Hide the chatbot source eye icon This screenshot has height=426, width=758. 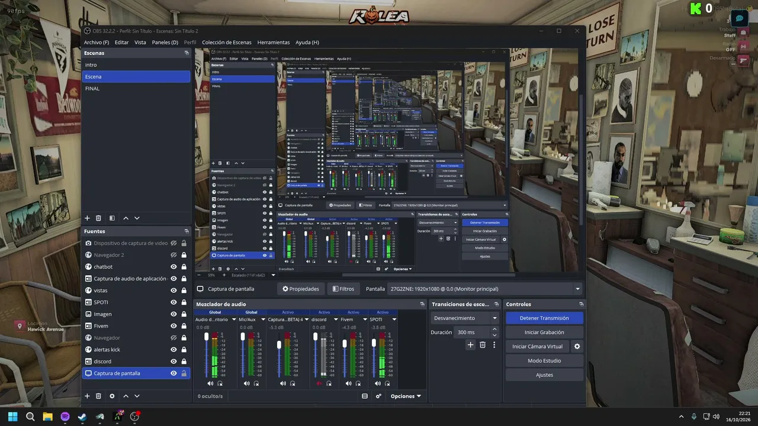pyautogui.click(x=174, y=267)
